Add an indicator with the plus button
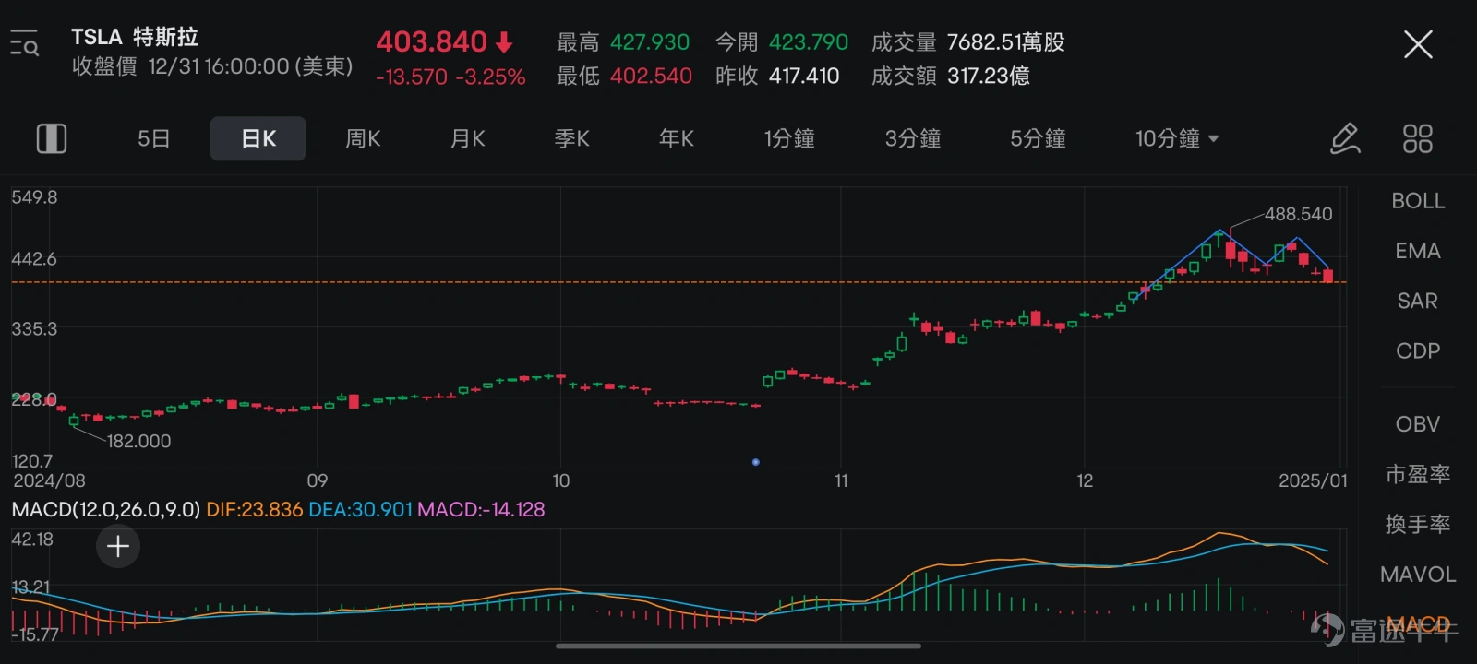The height and width of the screenshot is (664, 1477). coord(118,547)
